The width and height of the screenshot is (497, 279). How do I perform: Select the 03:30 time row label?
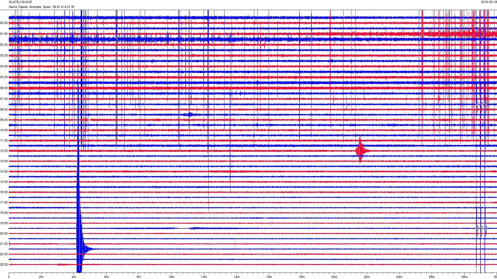tap(4, 56)
